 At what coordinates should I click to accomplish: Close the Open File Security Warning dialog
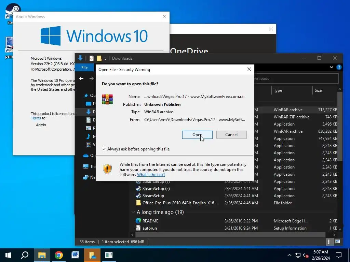point(249,70)
